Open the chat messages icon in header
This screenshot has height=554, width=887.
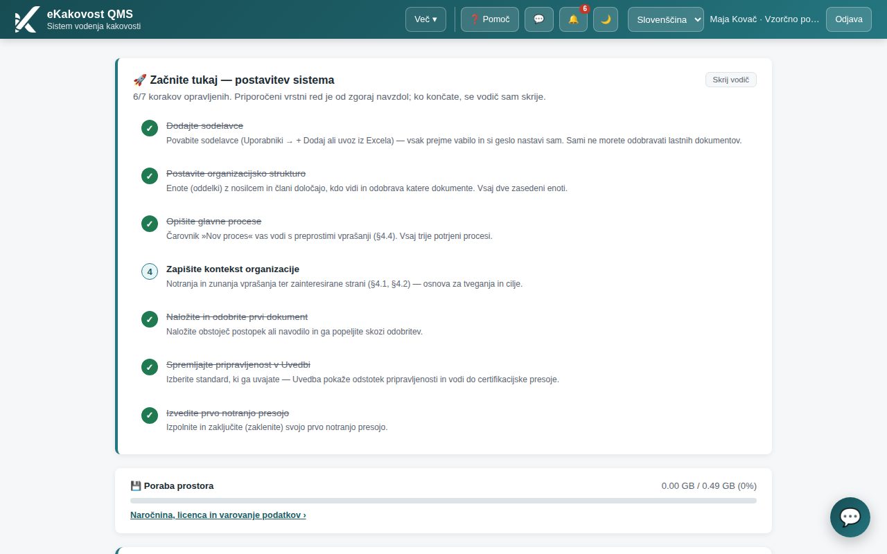(x=539, y=19)
